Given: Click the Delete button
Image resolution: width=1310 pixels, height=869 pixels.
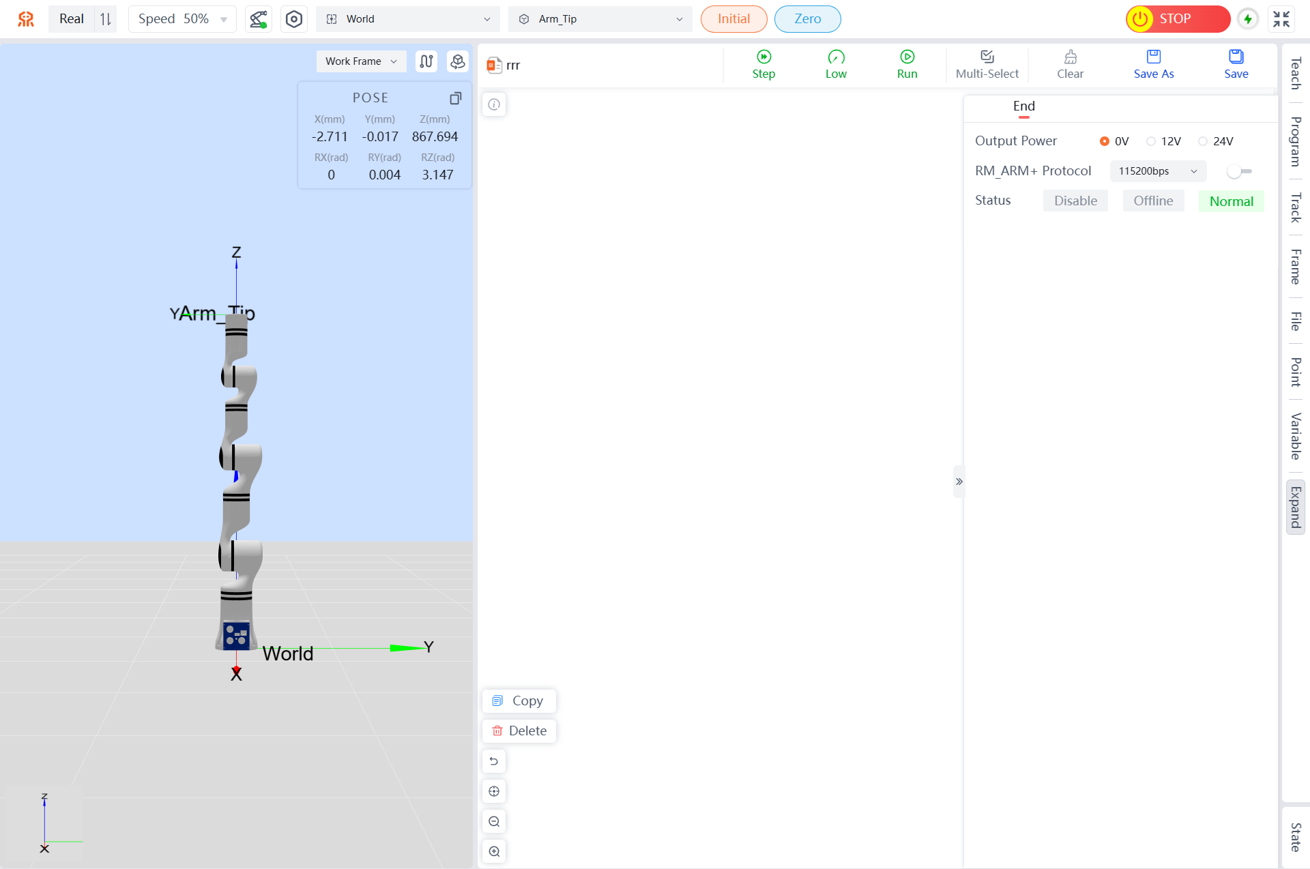Looking at the screenshot, I should tap(519, 731).
